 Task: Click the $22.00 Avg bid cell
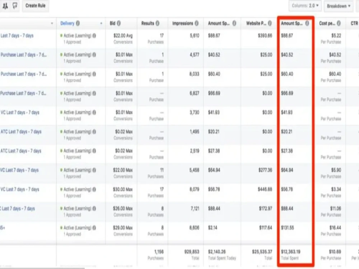coord(123,36)
